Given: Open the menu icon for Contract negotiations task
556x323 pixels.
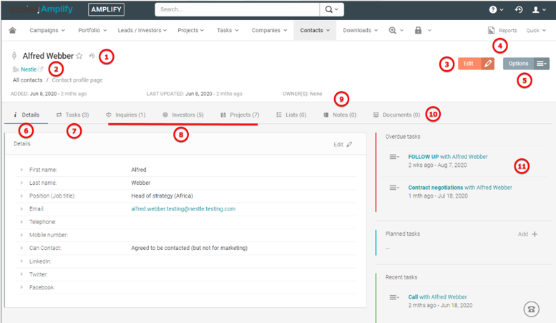Looking at the screenshot, I should tap(394, 188).
